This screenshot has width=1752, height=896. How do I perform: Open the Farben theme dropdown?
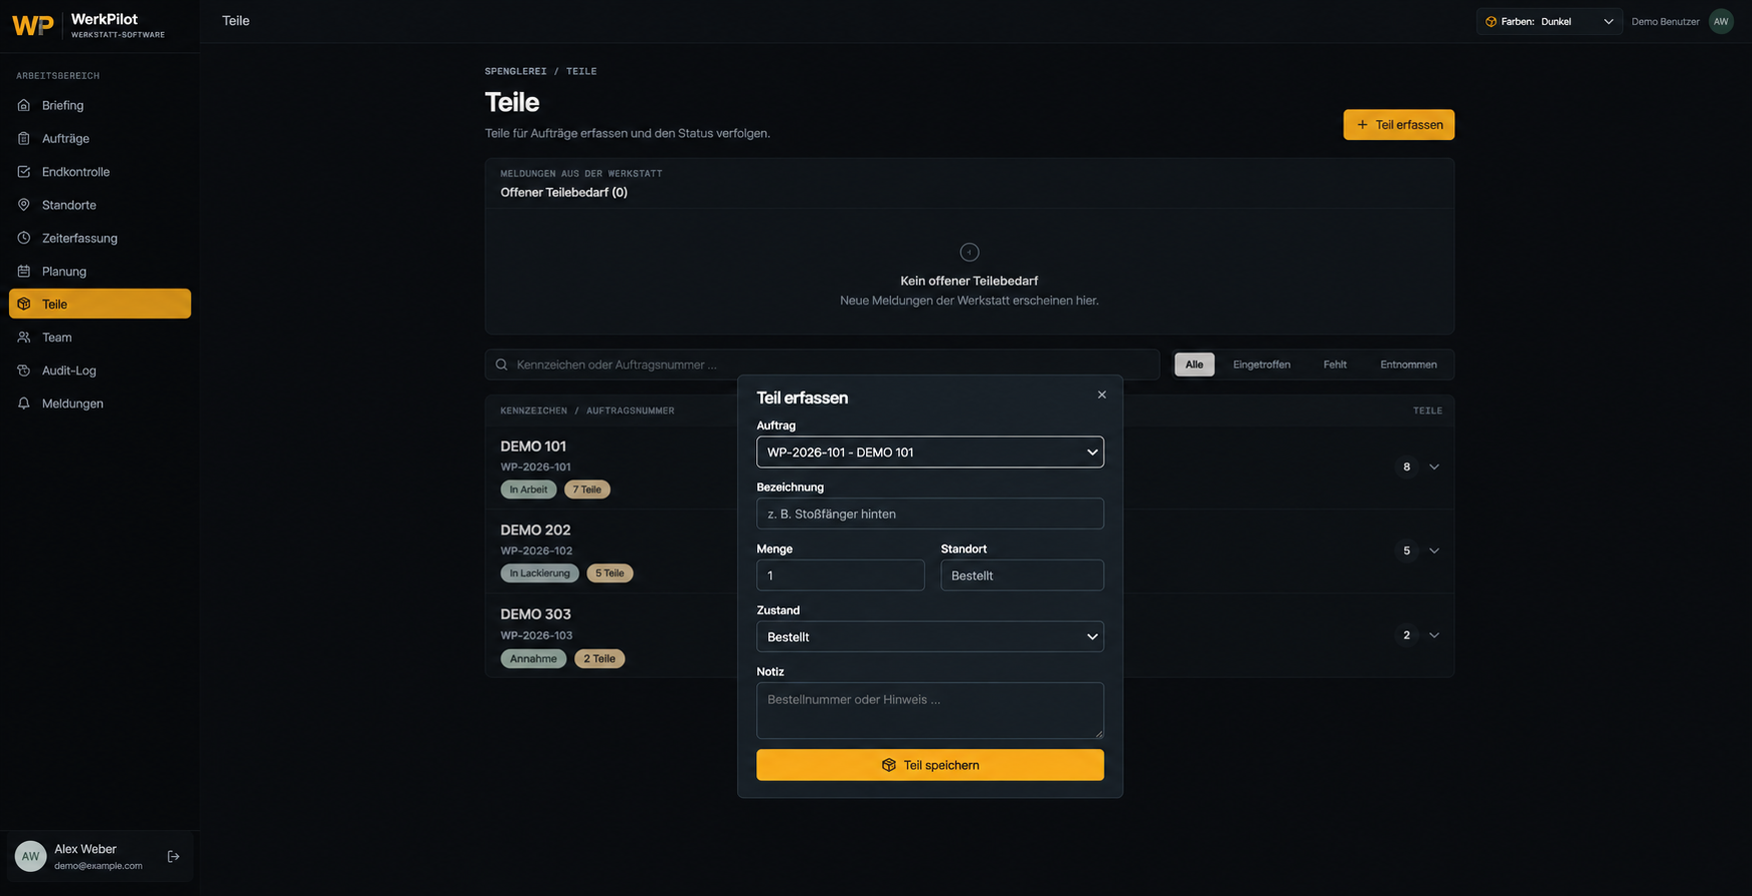(1548, 21)
